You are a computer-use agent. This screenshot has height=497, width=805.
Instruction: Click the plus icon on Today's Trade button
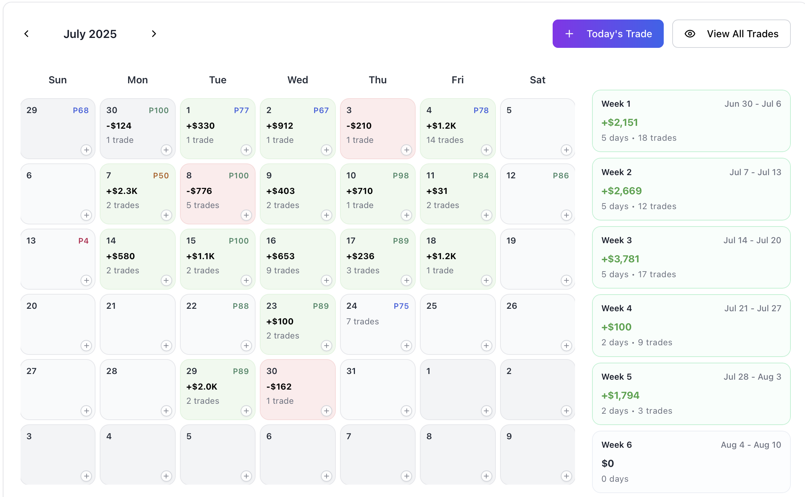[569, 33]
